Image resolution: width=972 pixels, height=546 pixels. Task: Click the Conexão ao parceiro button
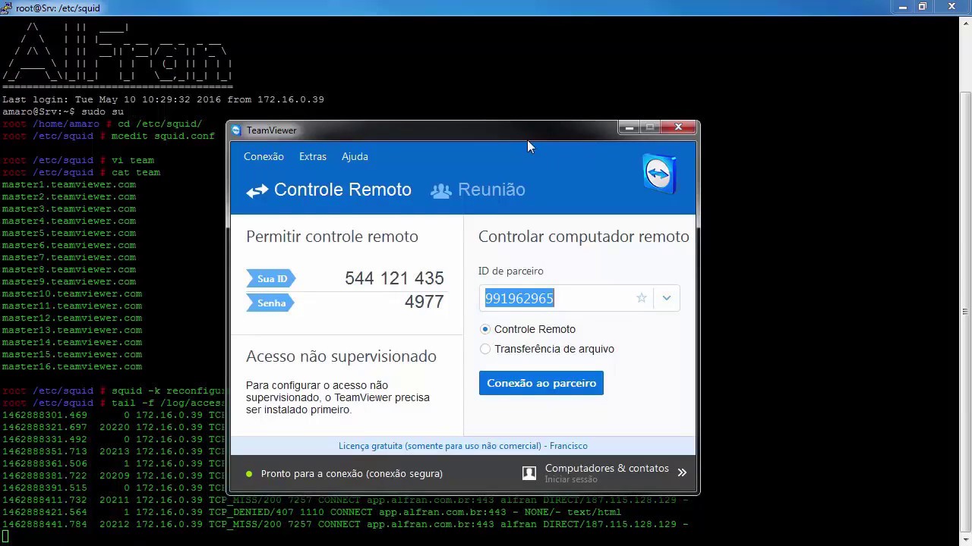541,383
